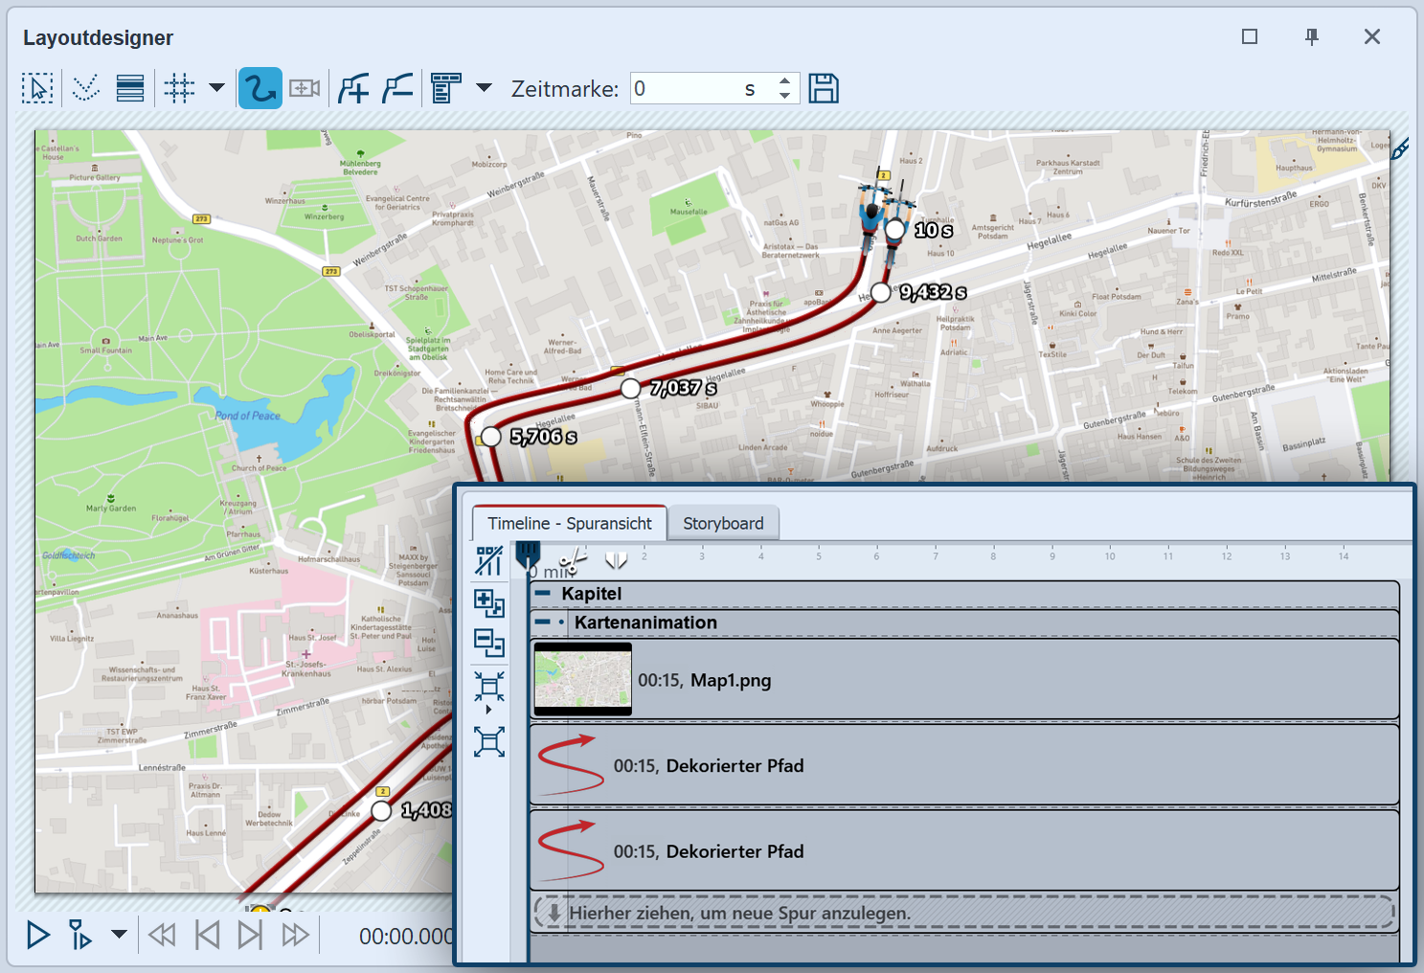
Task: Click the timeline zoom-out minus icon
Action: click(x=489, y=643)
